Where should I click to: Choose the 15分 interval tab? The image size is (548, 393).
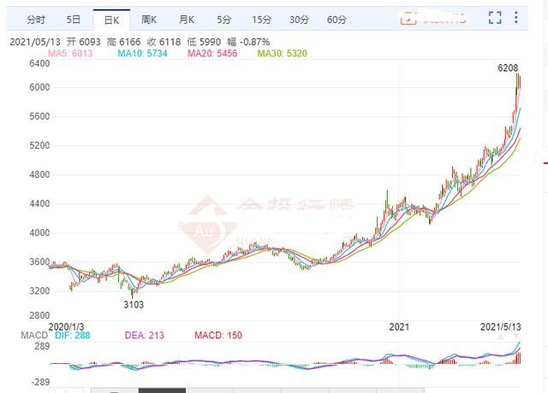point(261,19)
